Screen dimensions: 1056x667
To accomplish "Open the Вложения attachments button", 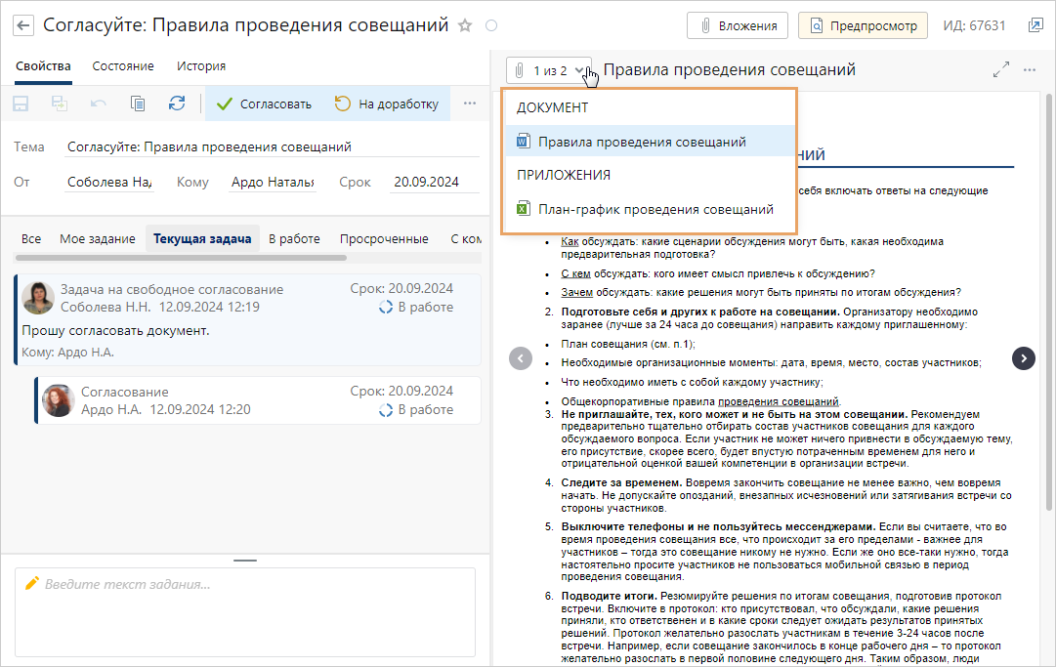I will click(738, 25).
